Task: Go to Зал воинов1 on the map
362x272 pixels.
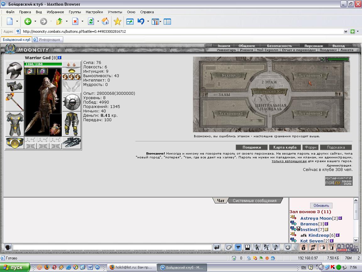Action: 231,114
